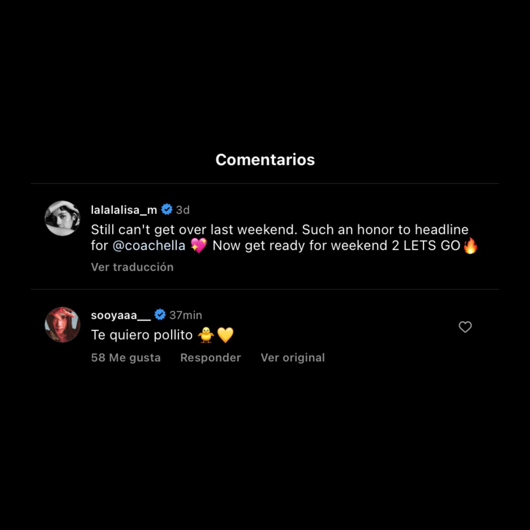This screenshot has height=530, width=530.
Task: Open sooyaaa__ profile picture
Action: pyautogui.click(x=63, y=325)
